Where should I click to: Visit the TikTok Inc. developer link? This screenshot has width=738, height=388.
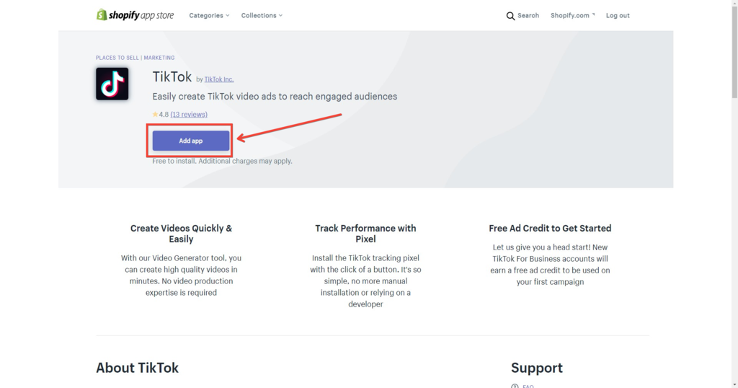pyautogui.click(x=219, y=79)
